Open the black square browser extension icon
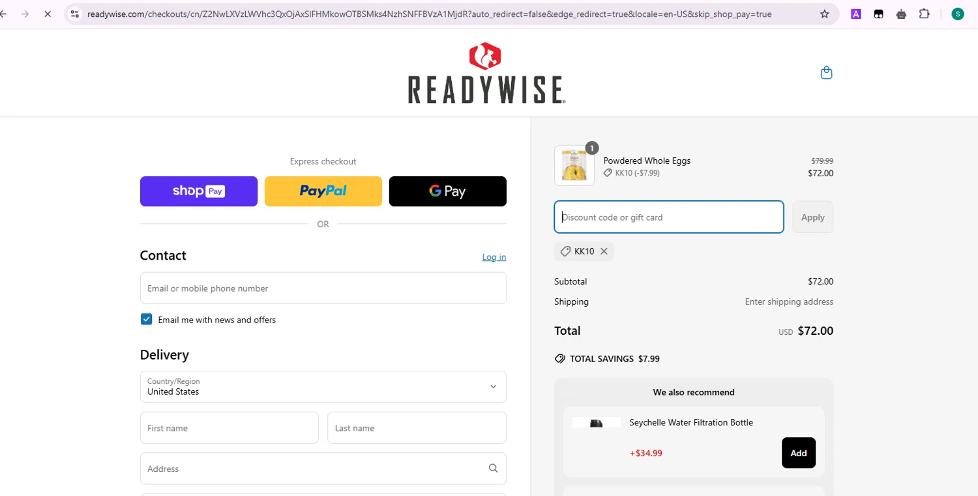 coord(878,14)
